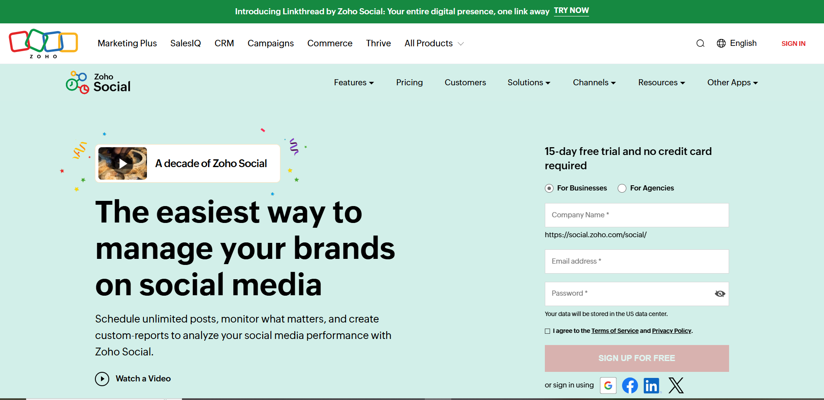The height and width of the screenshot is (400, 824).
Task: Click the Zoho logo
Action: [x=43, y=43]
